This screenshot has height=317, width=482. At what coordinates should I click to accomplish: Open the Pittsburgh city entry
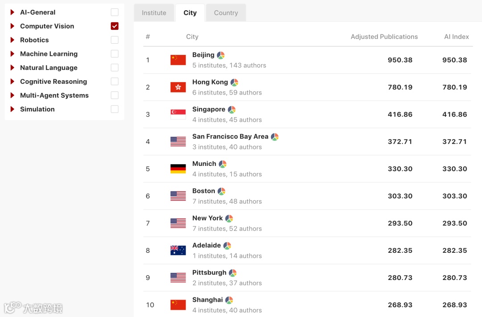(209, 272)
